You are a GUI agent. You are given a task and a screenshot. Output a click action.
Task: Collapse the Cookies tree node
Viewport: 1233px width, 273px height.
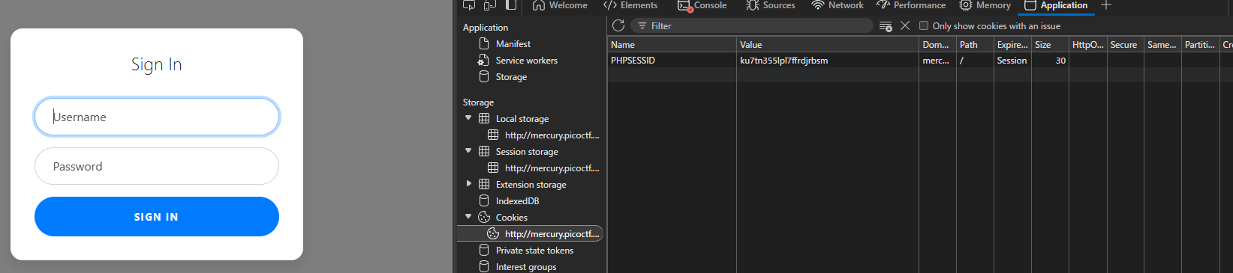tap(468, 217)
